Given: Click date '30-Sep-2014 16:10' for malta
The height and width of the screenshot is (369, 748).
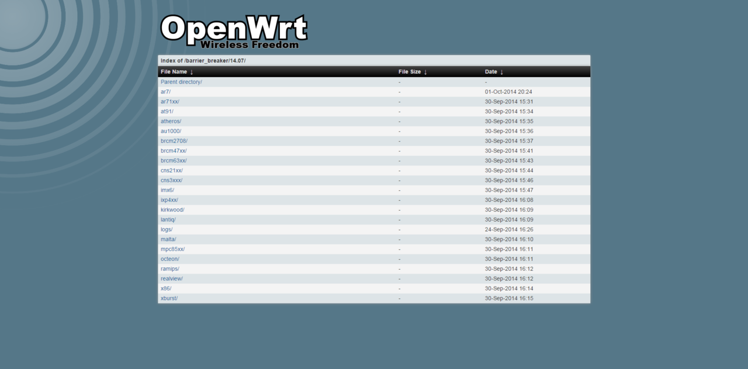Looking at the screenshot, I should click(x=509, y=240).
